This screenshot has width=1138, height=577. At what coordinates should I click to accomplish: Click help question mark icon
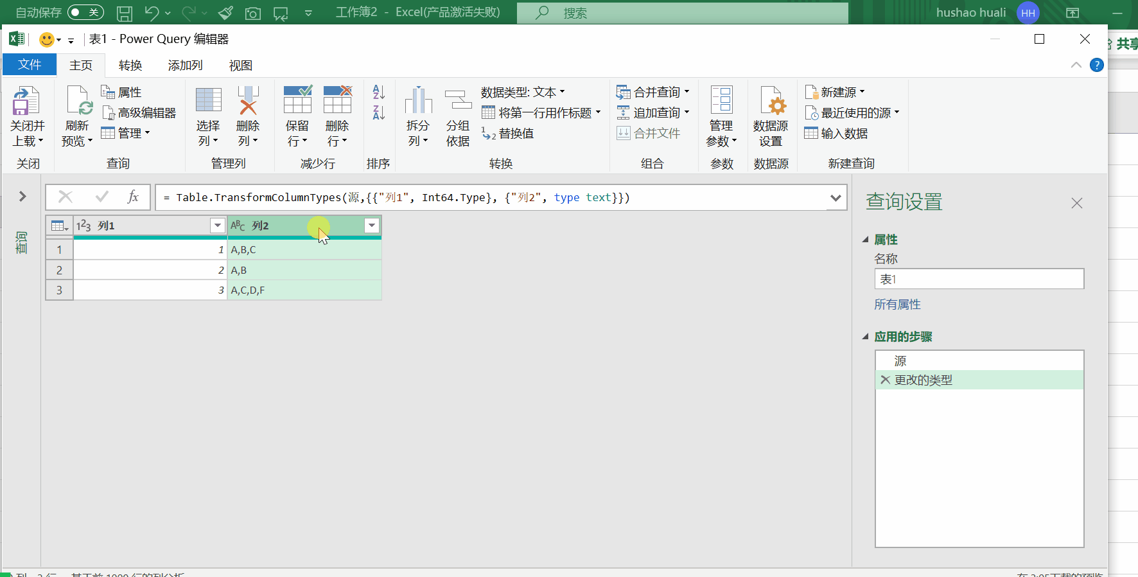[x=1097, y=65]
